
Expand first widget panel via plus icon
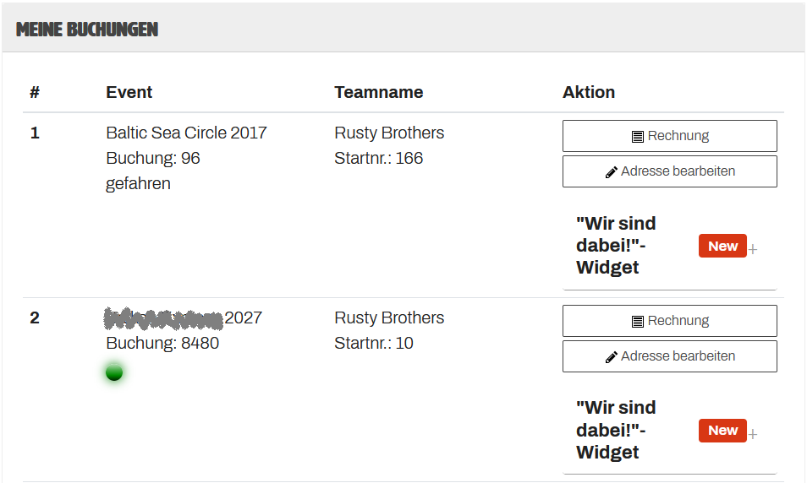pos(753,250)
